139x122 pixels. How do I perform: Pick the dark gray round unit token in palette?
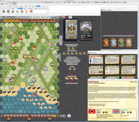[x=8, y=11]
